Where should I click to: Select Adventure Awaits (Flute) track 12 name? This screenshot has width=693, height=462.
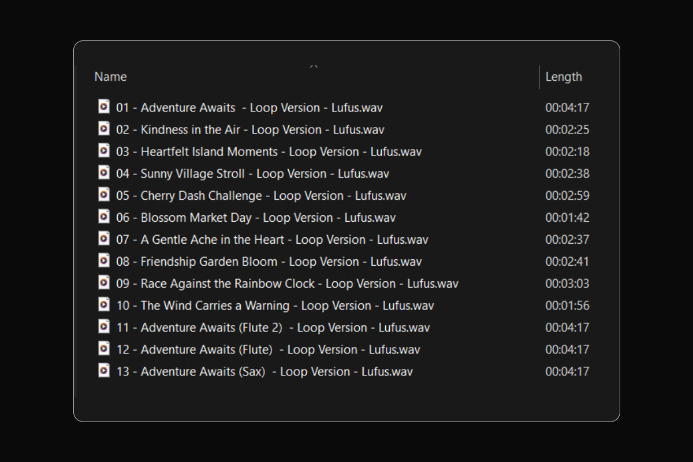pyautogui.click(x=268, y=349)
